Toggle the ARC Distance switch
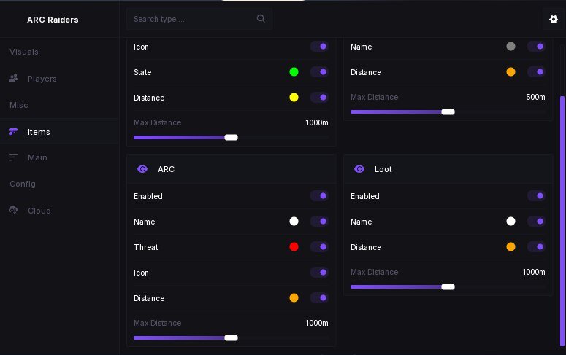 pyautogui.click(x=319, y=297)
